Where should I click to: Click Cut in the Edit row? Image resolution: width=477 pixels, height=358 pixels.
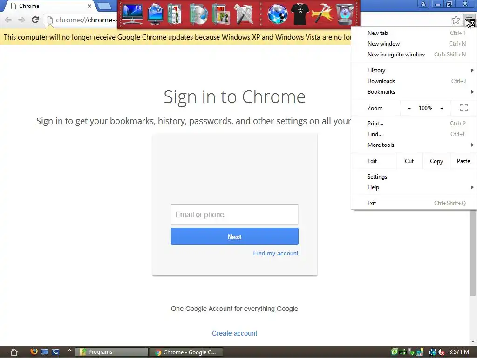(409, 161)
